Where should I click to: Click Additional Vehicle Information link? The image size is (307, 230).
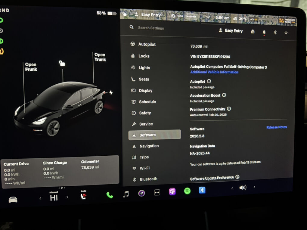[x=214, y=72]
